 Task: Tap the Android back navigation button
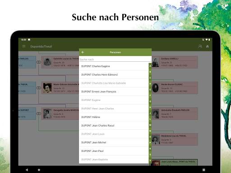pyautogui.click(x=27, y=170)
